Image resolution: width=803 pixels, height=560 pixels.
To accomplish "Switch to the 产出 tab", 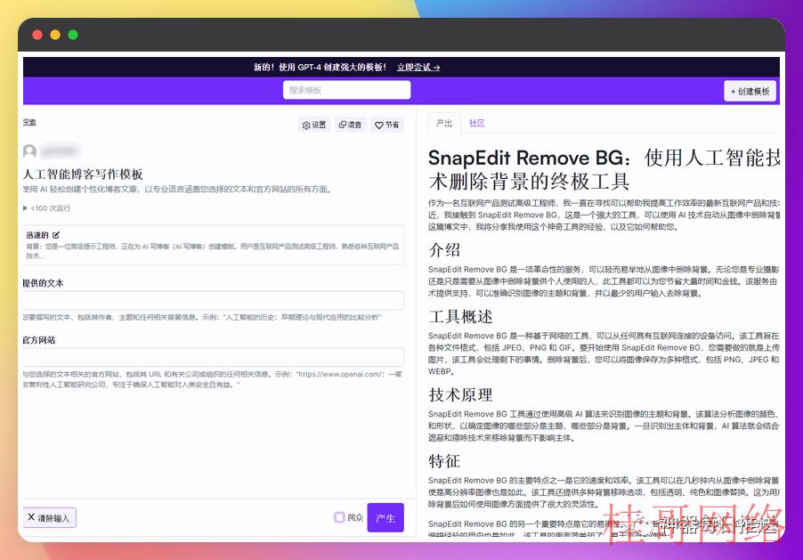I will point(444,123).
